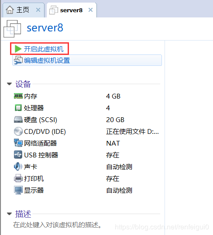Click the memory chip icon

point(18,96)
